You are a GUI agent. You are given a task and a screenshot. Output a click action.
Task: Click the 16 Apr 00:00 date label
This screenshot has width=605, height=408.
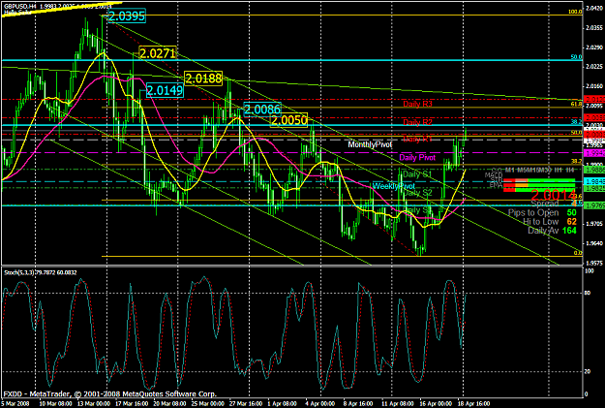tap(436, 404)
